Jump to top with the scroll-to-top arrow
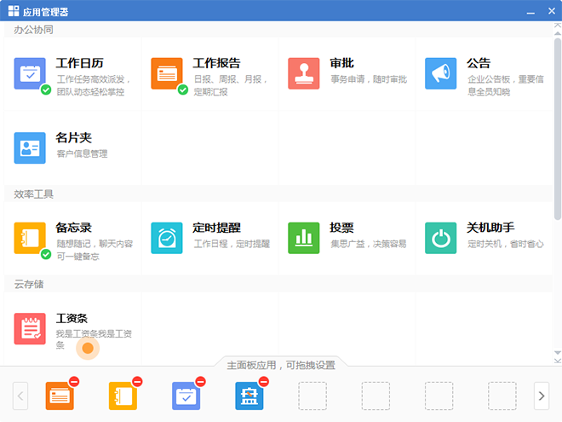 [558, 25]
